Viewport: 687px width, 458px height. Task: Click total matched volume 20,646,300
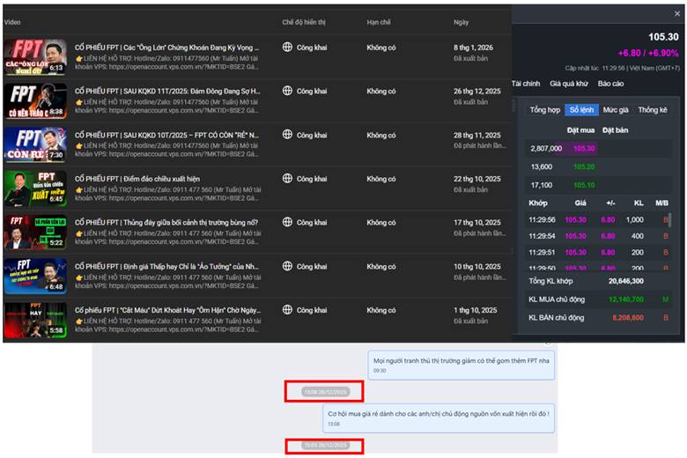(x=626, y=281)
